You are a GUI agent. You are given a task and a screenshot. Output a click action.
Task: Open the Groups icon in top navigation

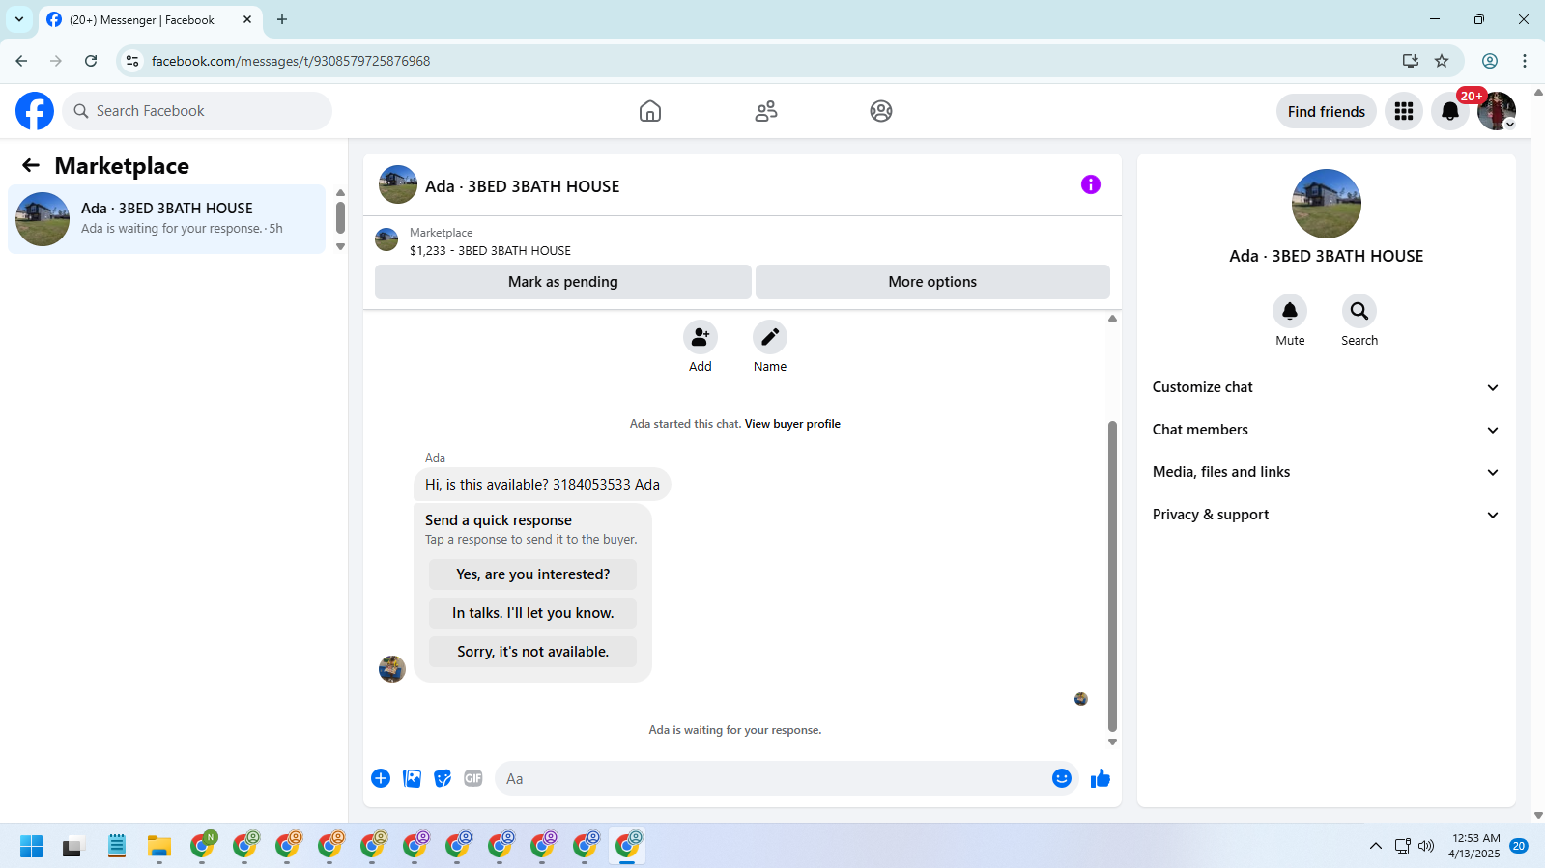pos(881,111)
